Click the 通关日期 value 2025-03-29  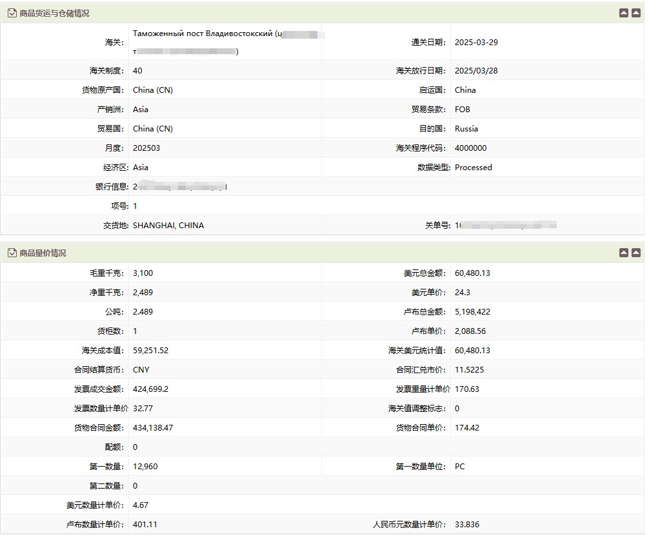[x=476, y=43]
